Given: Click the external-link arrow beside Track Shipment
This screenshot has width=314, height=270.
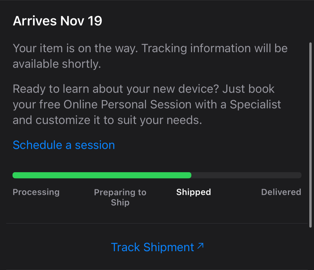Looking at the screenshot, I should pos(200,246).
